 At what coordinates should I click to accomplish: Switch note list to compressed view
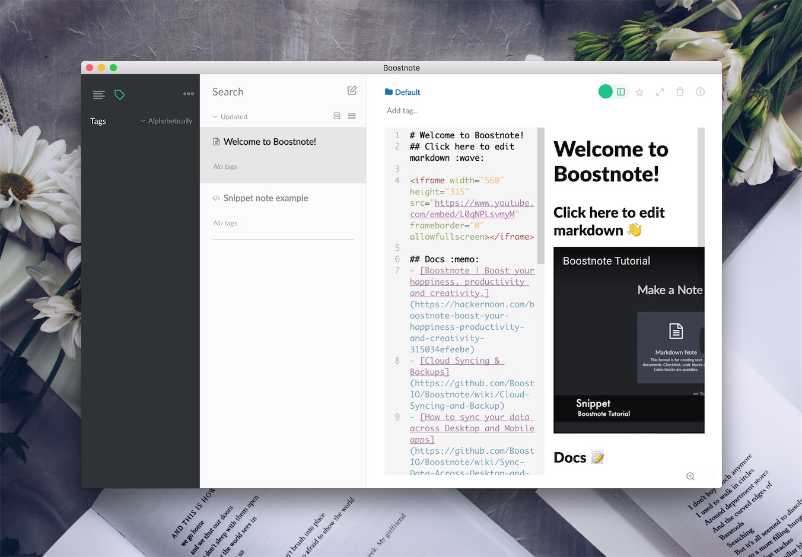coord(352,116)
